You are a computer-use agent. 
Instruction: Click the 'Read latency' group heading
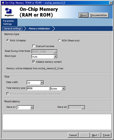point(12,101)
